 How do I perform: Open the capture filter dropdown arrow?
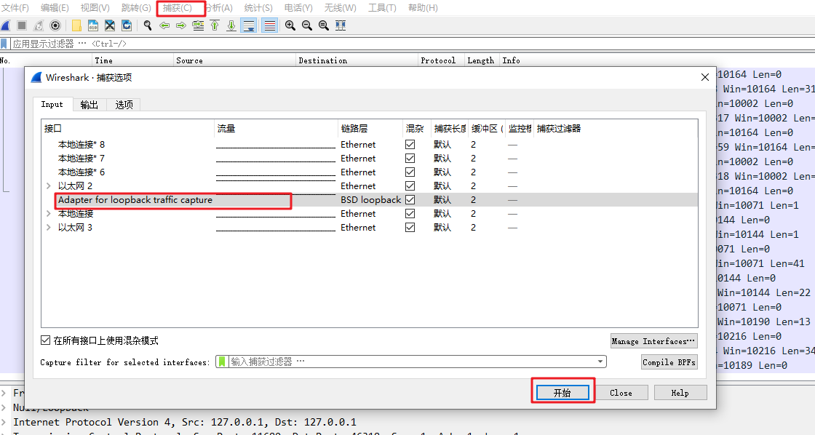[x=600, y=362]
